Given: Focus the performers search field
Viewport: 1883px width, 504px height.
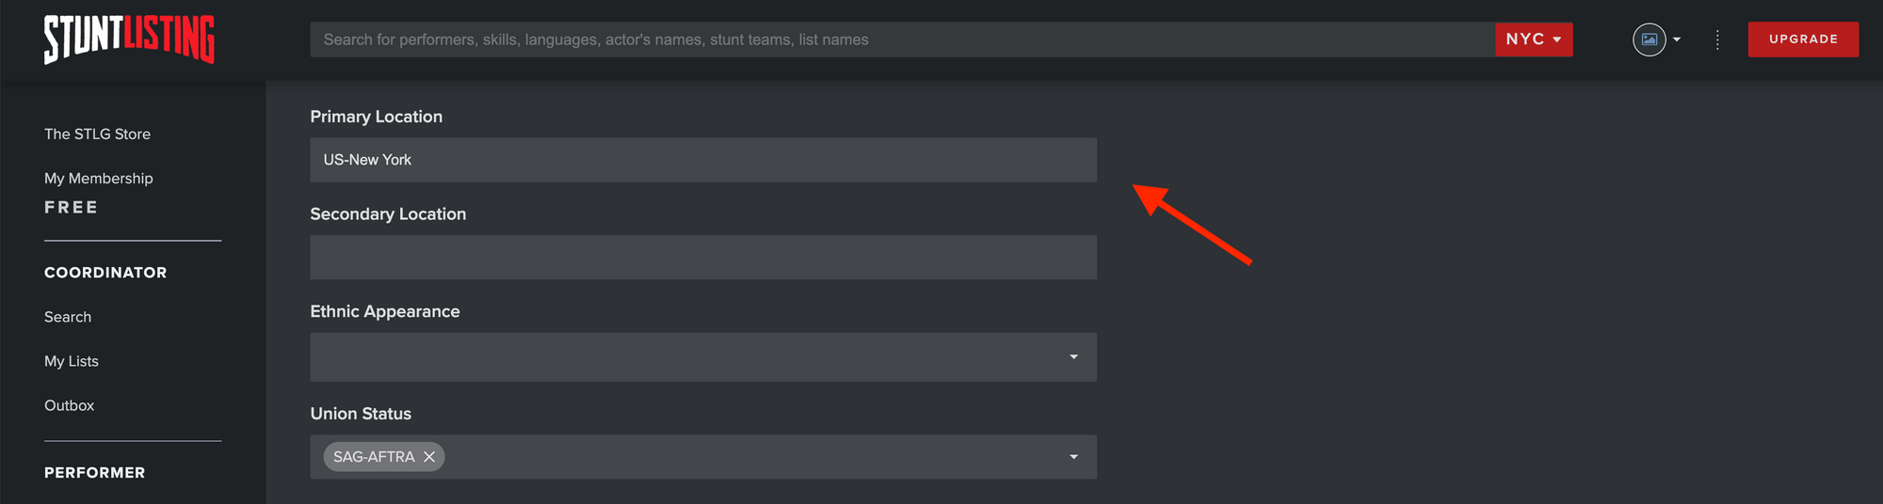Looking at the screenshot, I should (902, 39).
